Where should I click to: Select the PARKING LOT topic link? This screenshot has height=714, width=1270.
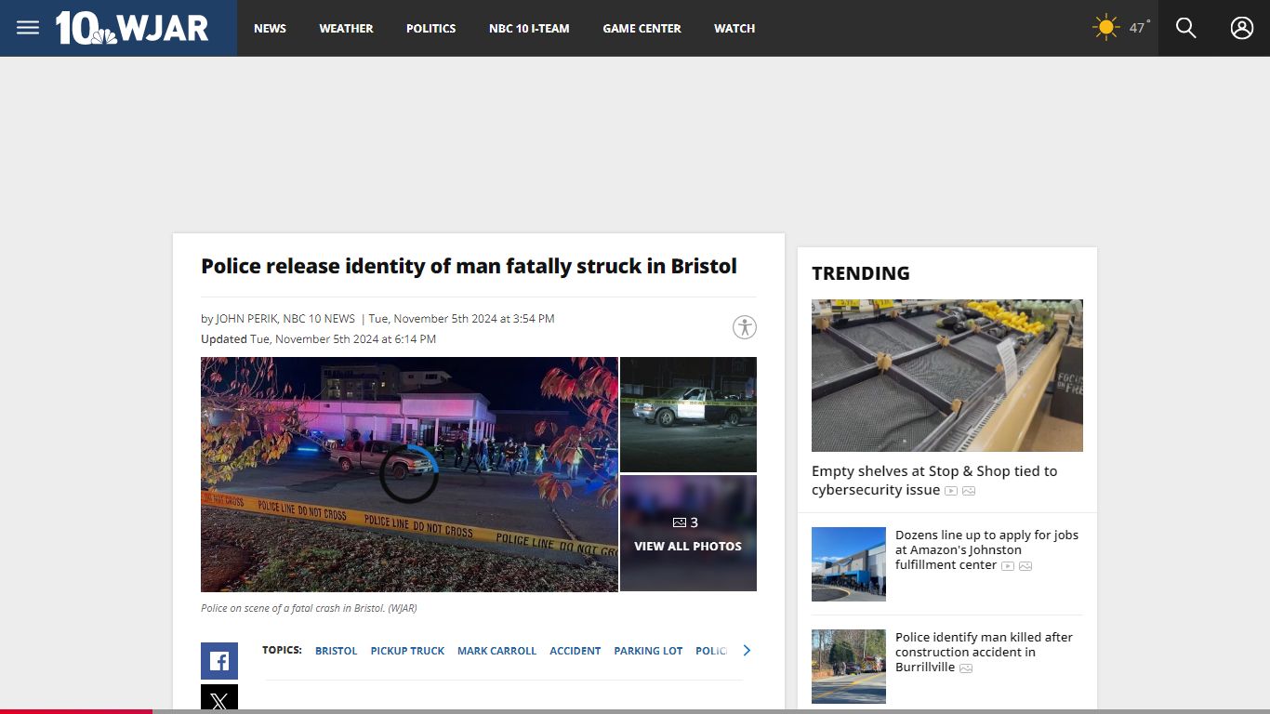(x=648, y=651)
